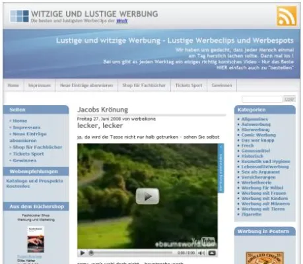Open the Werbung für Möbel category
This screenshot has width=303, height=264.
pos(262,187)
